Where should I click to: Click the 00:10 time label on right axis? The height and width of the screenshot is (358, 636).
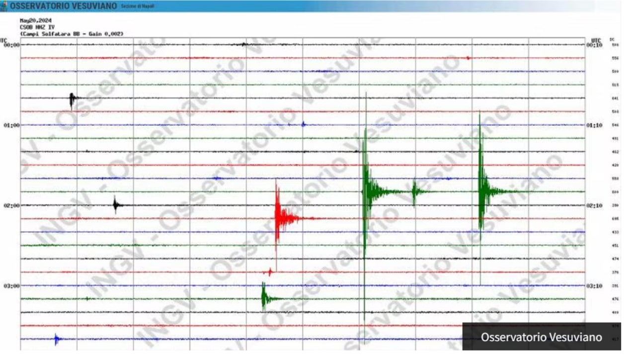coord(595,45)
